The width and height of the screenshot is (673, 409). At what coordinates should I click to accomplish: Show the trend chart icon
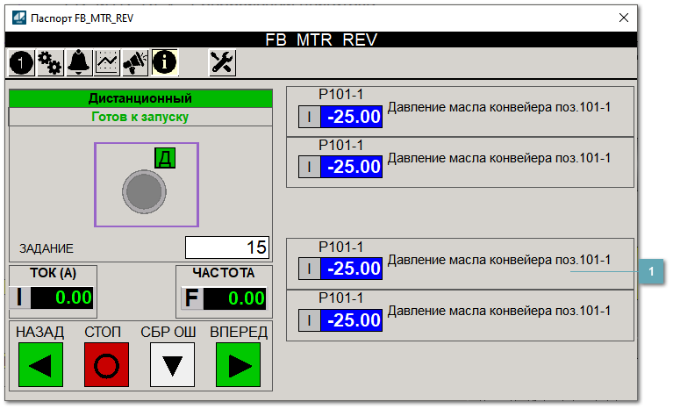pos(107,61)
